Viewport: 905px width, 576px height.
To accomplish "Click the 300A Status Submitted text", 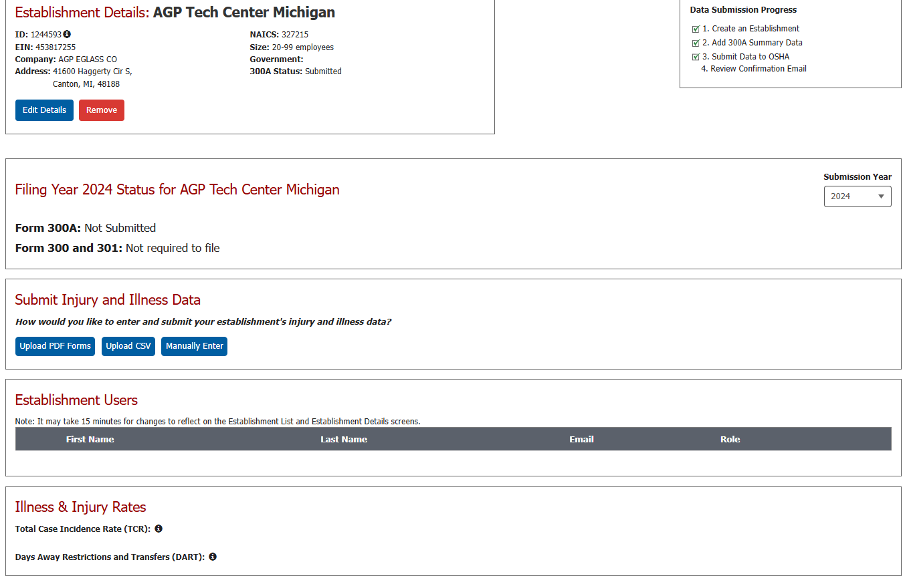I will [x=296, y=71].
